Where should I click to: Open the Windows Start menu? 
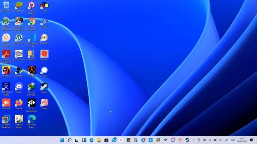62,140
